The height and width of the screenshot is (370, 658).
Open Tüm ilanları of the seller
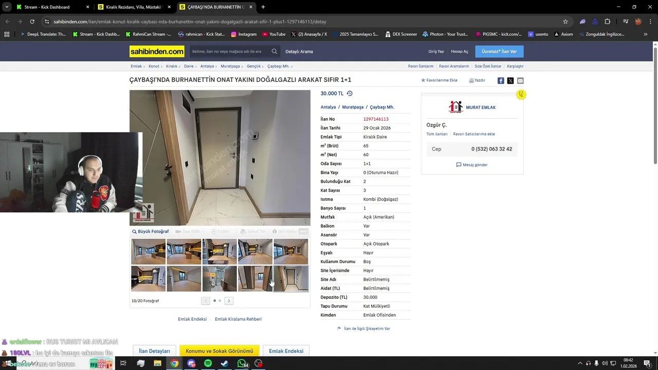tap(436, 134)
